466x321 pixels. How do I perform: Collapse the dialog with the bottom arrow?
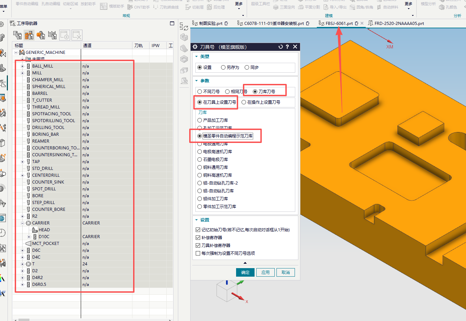click(245, 263)
